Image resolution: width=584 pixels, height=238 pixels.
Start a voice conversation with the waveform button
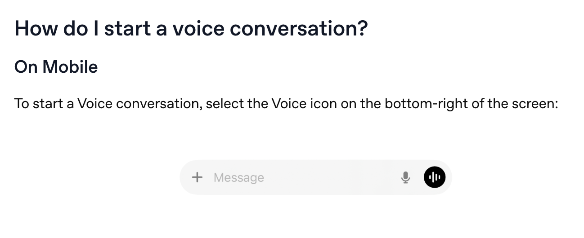tap(435, 177)
